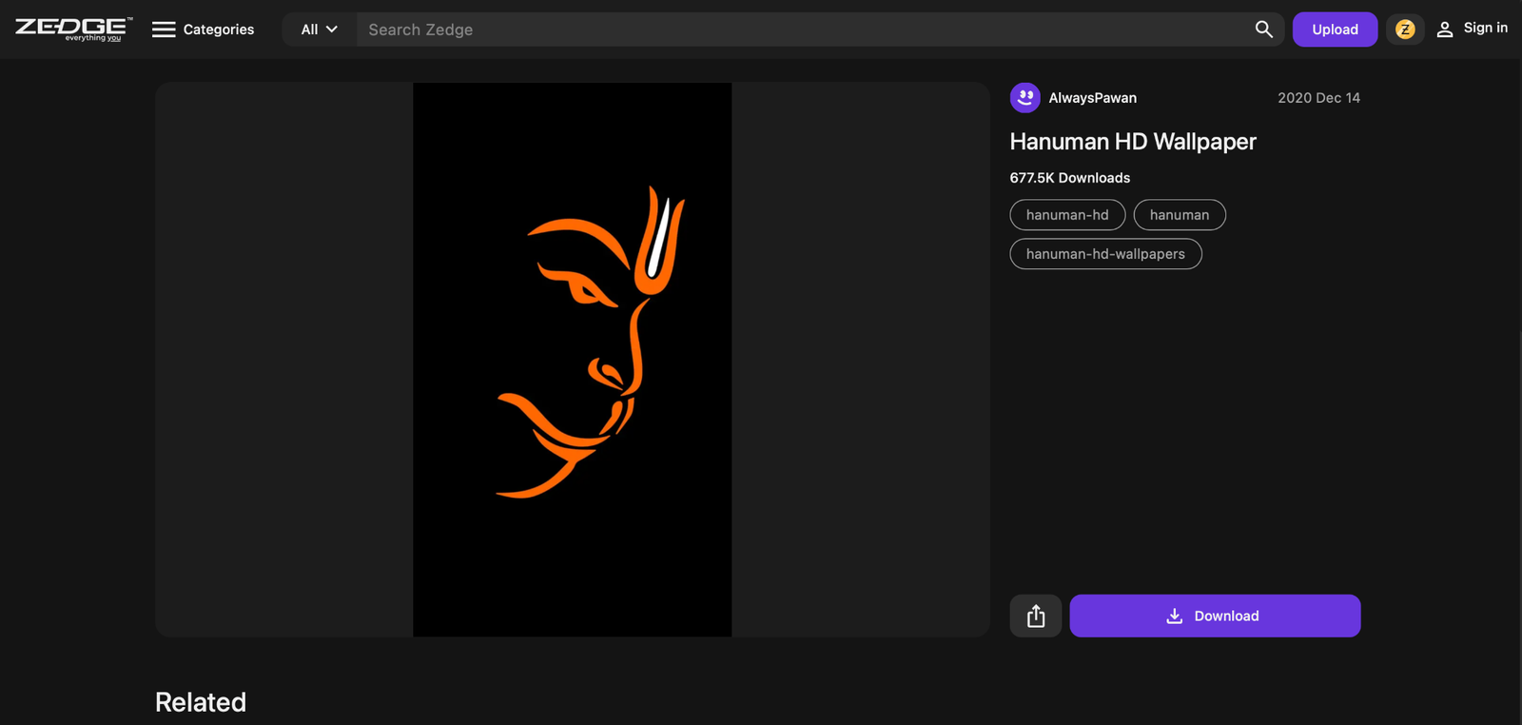Click Sign in link
Viewport: 1522px width, 725px height.
[1472, 29]
